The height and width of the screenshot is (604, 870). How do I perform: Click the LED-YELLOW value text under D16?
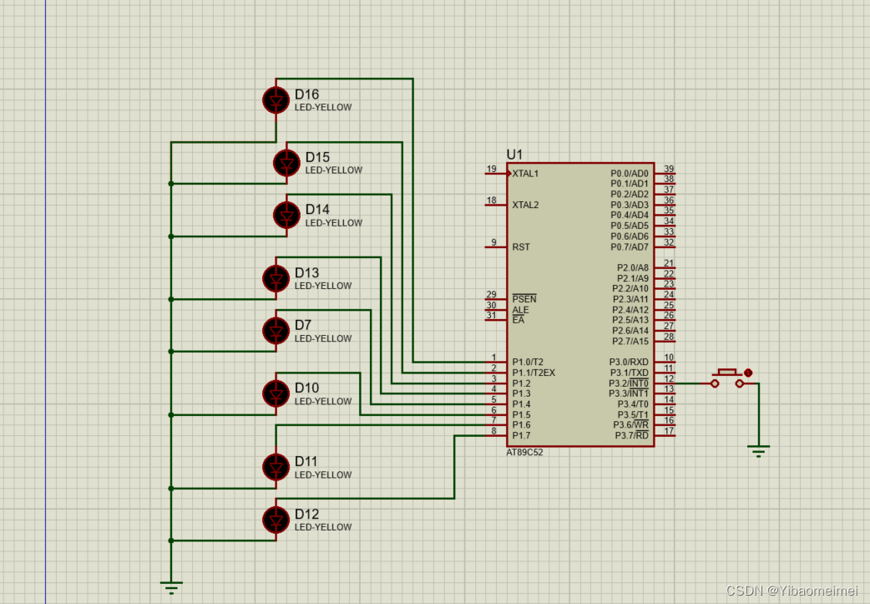(323, 107)
